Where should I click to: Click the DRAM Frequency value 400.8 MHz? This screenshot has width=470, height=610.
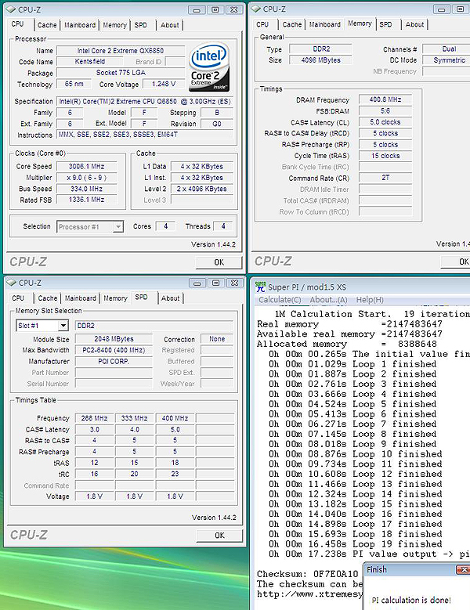385,99
